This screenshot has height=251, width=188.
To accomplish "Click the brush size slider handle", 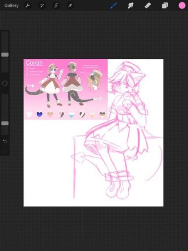I will click(x=5, y=55).
